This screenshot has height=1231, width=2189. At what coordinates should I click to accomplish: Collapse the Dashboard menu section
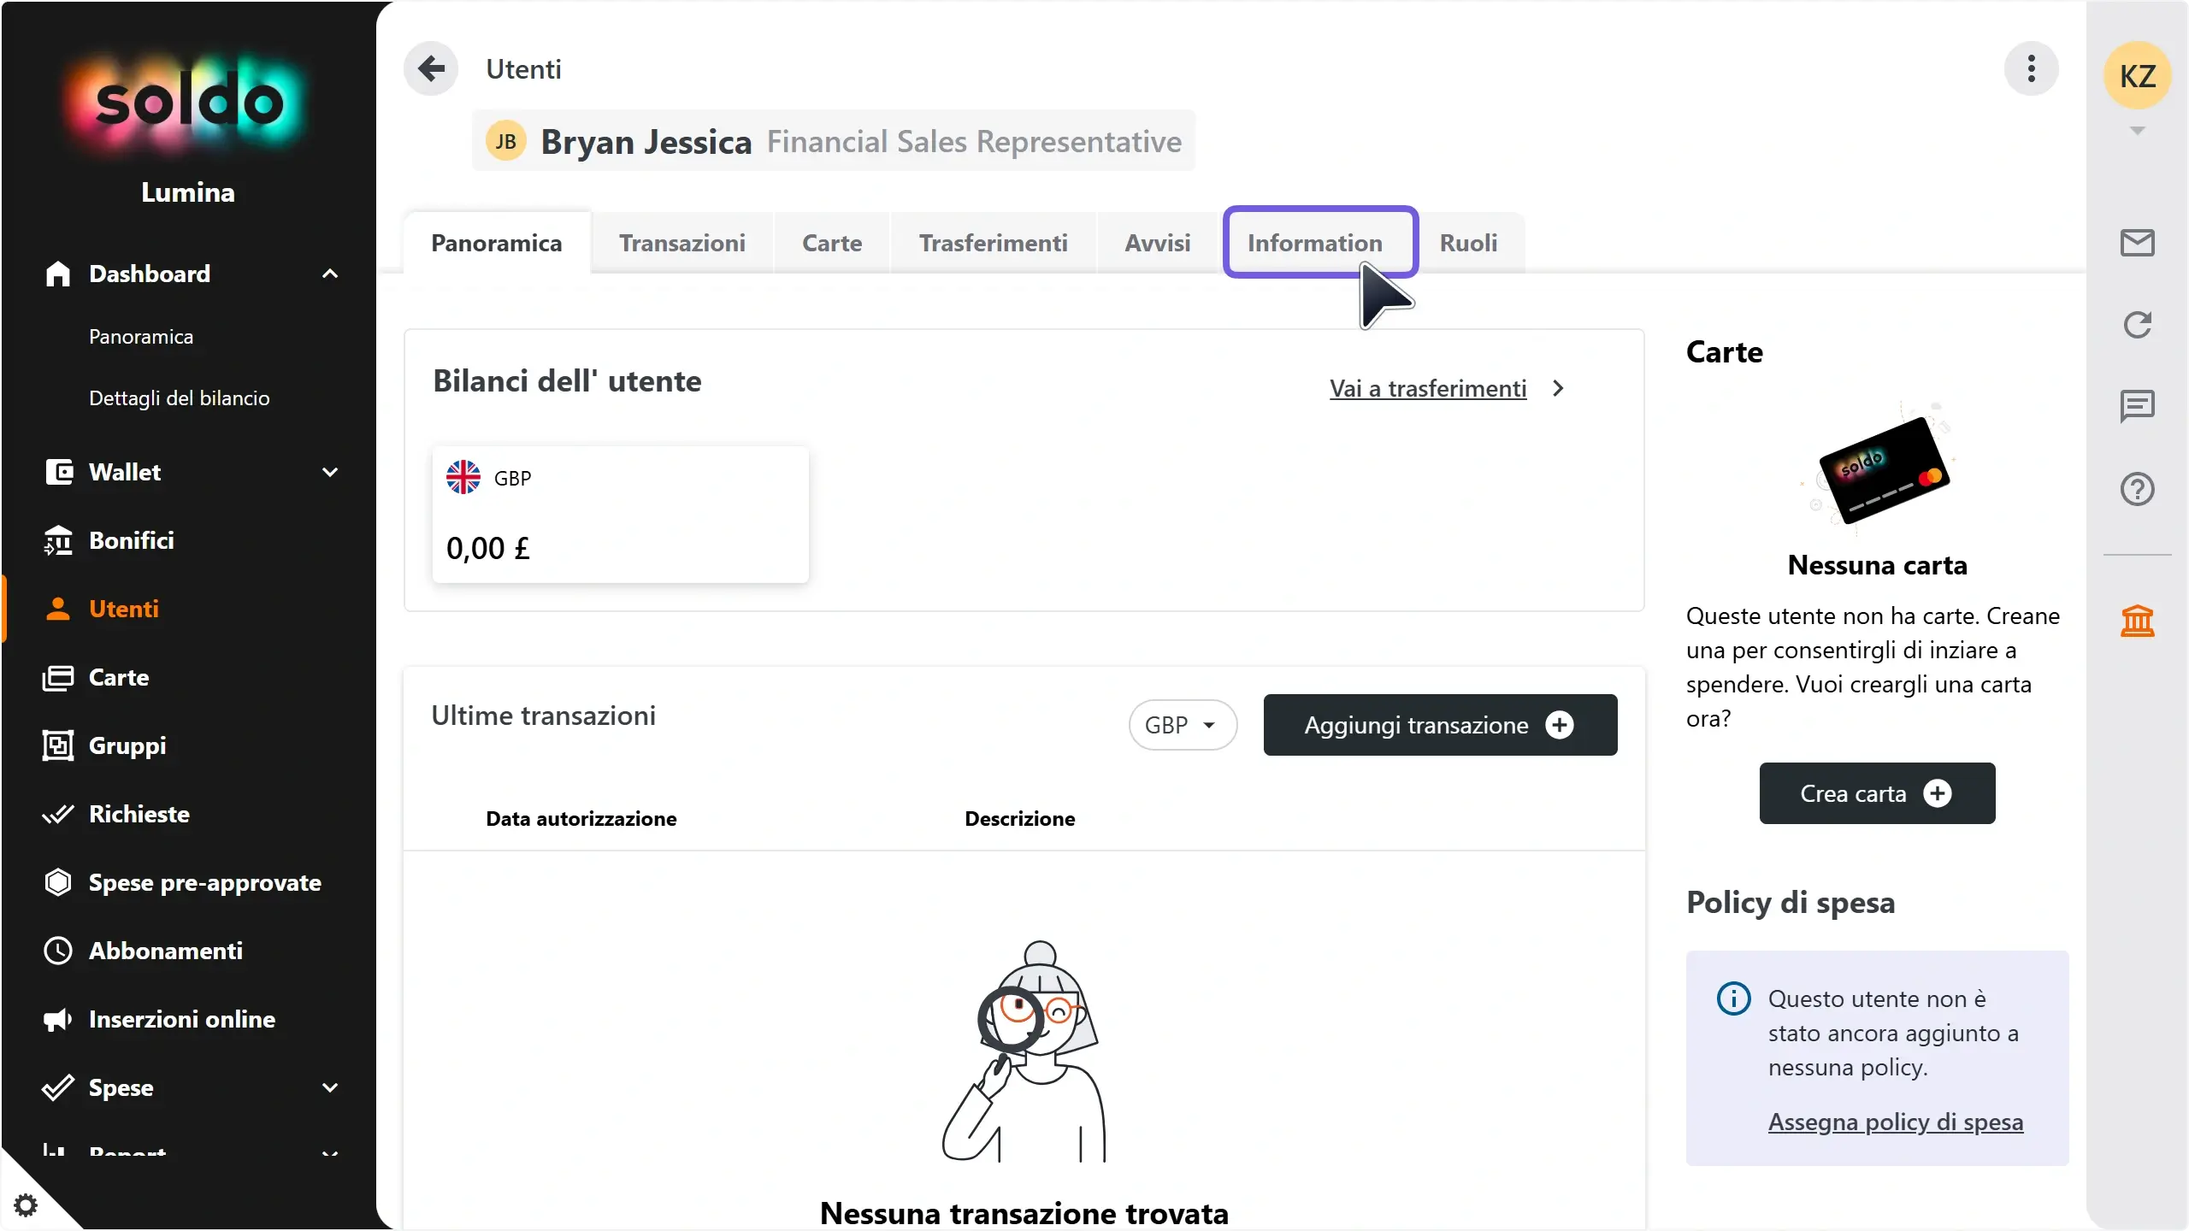(330, 274)
